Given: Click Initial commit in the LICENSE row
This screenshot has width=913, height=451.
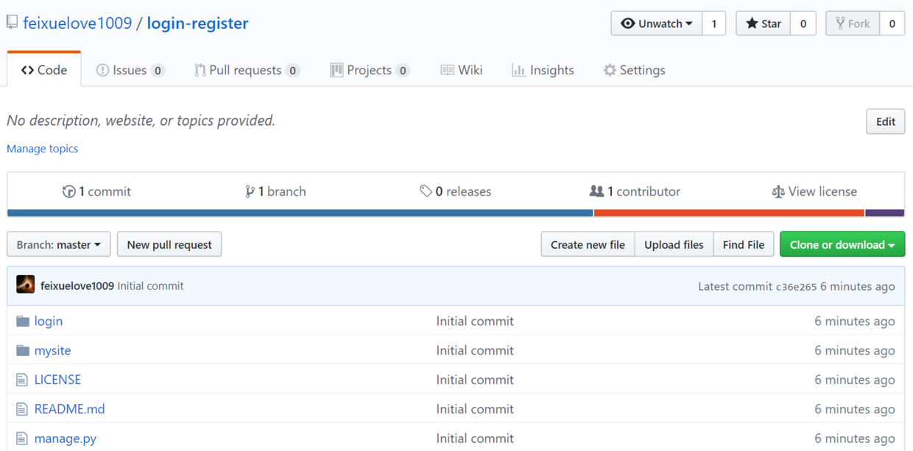Looking at the screenshot, I should click(475, 380).
